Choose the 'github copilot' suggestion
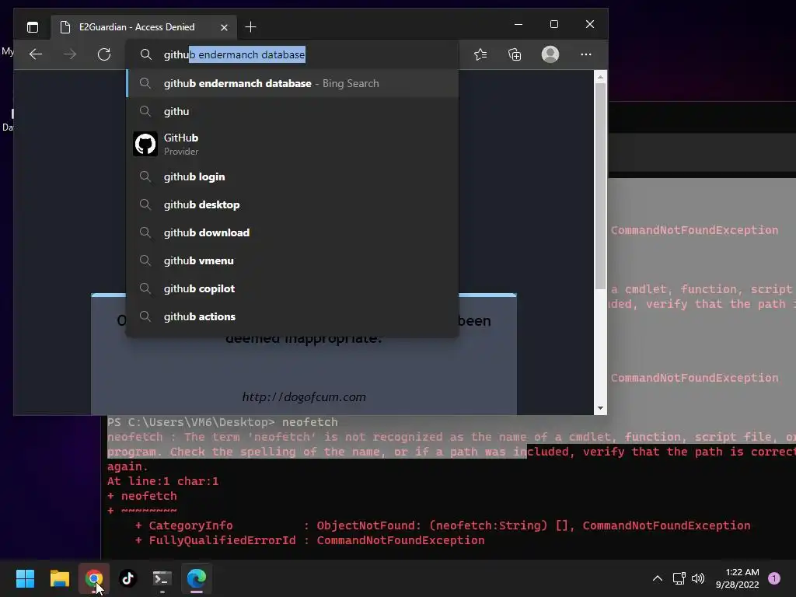 (x=292, y=288)
